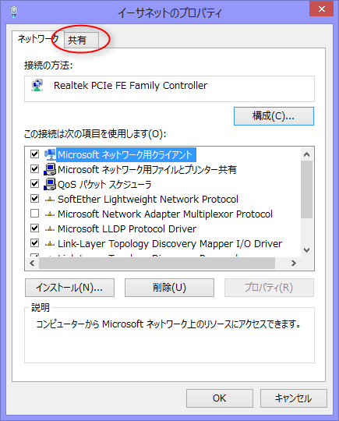Uncheck Microsoft ネットワーク用クライアント checkbox
This screenshot has height=421, width=339.
(34, 154)
